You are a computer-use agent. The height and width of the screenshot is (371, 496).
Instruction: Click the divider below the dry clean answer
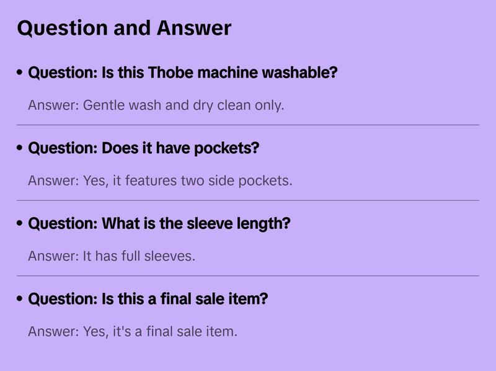(248, 125)
